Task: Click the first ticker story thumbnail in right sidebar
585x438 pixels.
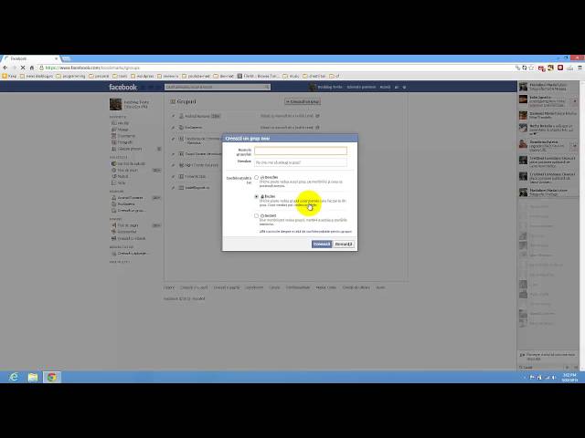Action: coord(523,87)
